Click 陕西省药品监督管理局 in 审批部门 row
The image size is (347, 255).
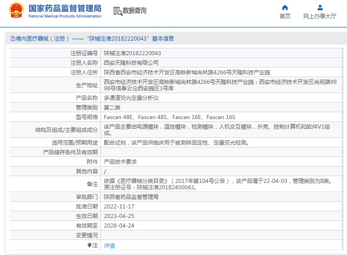tap(131, 197)
